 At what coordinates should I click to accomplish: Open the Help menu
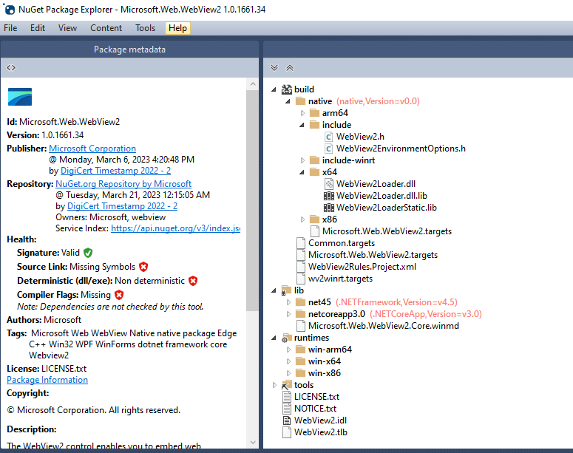point(177,28)
